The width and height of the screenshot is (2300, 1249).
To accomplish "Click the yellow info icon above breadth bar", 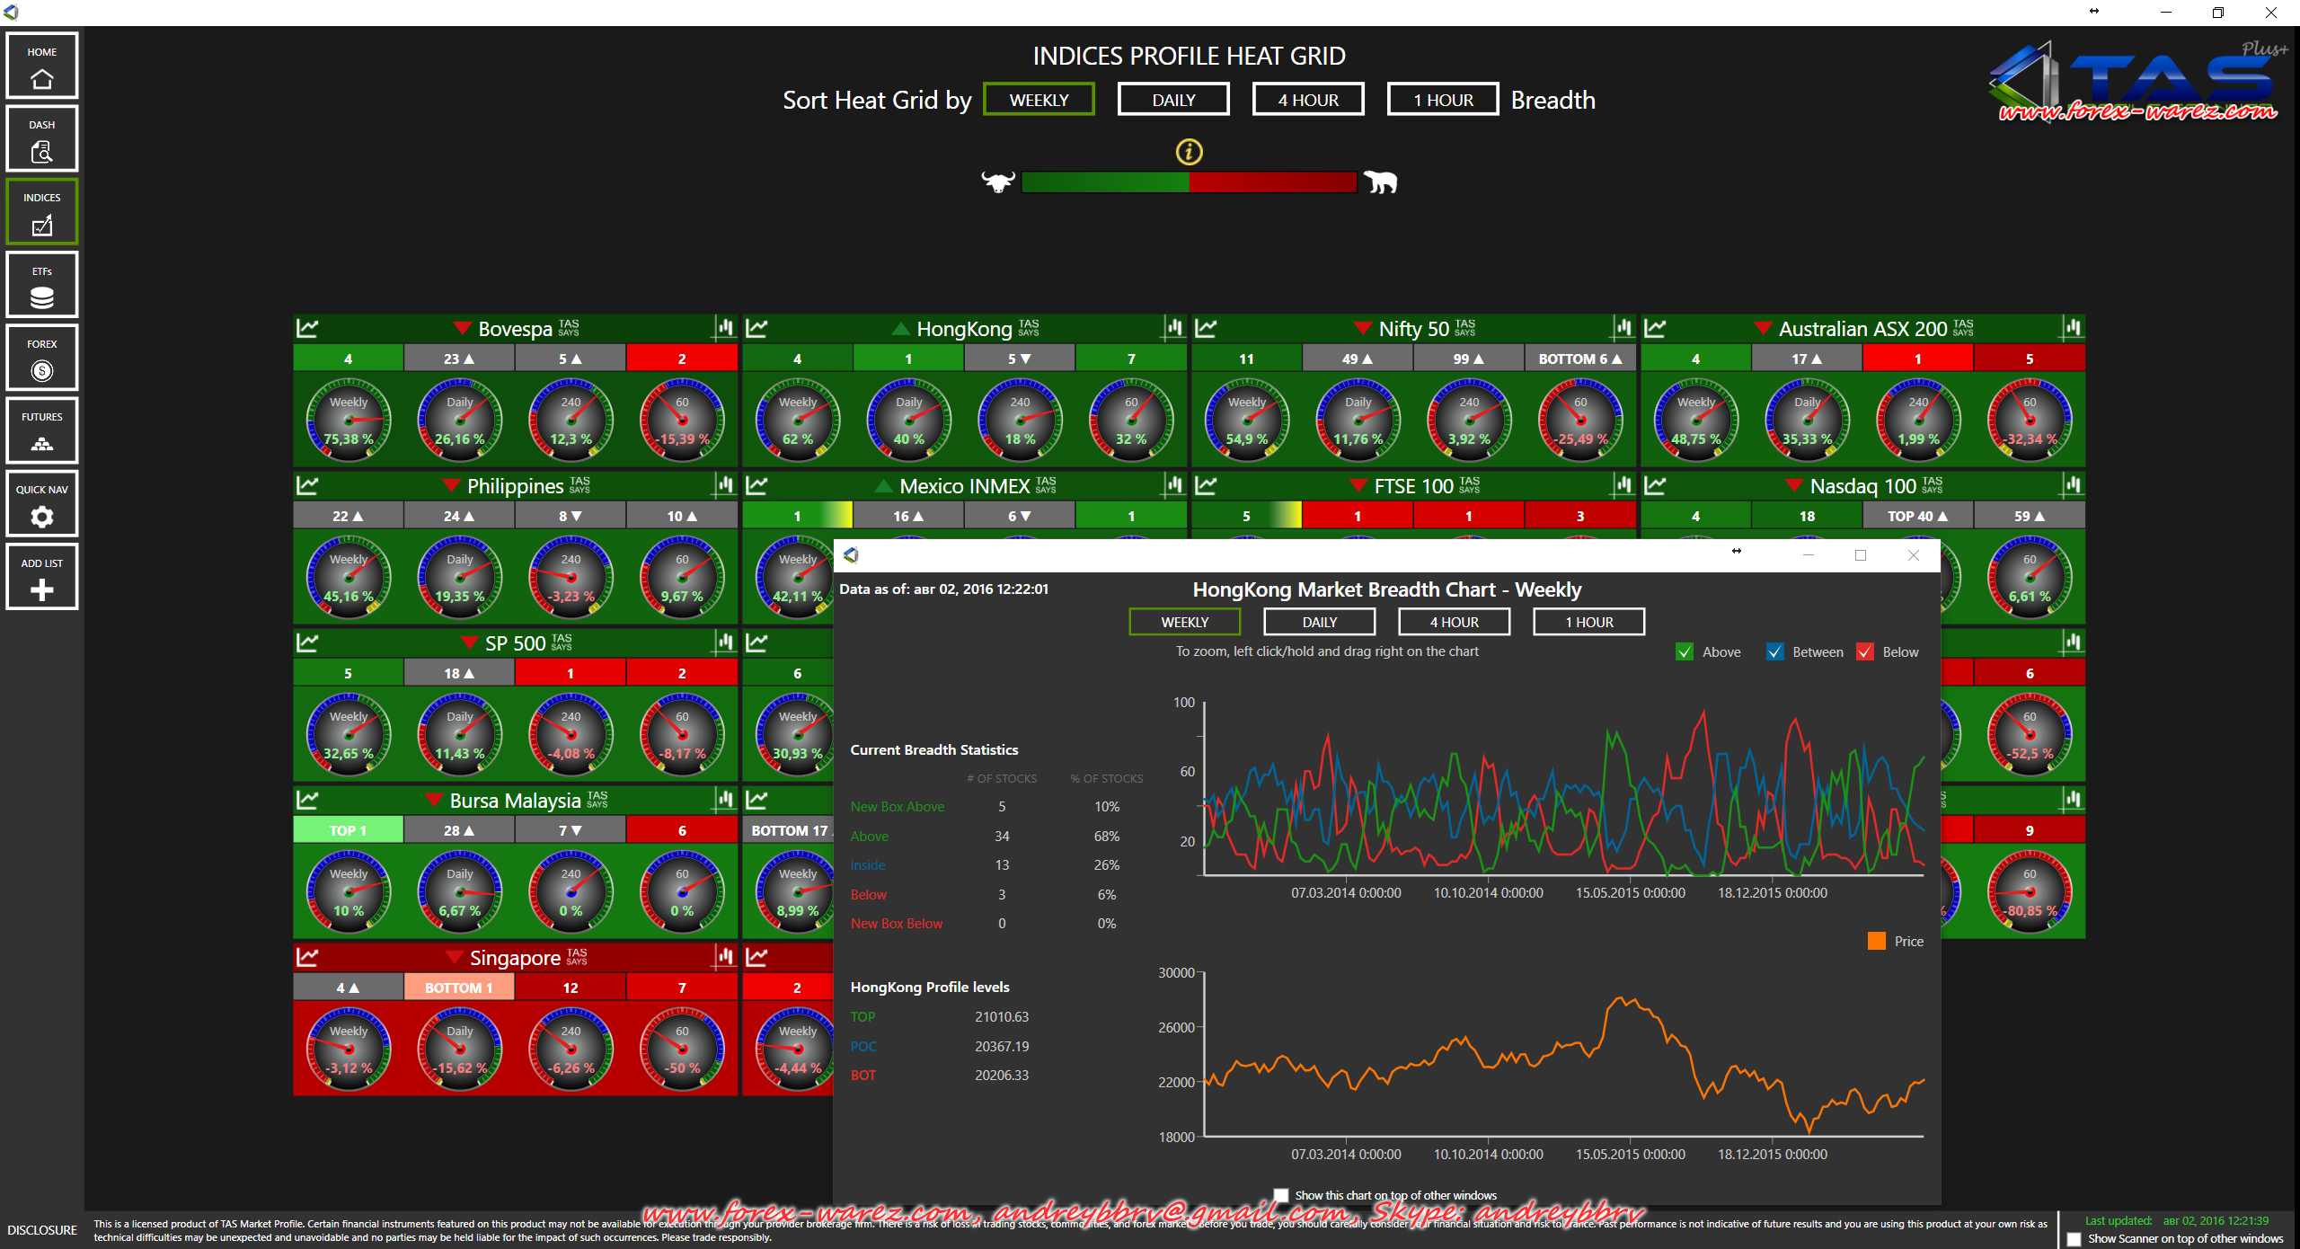I will click(x=1189, y=152).
